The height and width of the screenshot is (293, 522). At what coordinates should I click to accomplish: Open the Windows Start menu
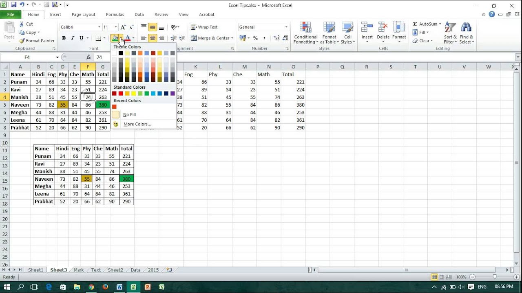[x=7, y=287]
